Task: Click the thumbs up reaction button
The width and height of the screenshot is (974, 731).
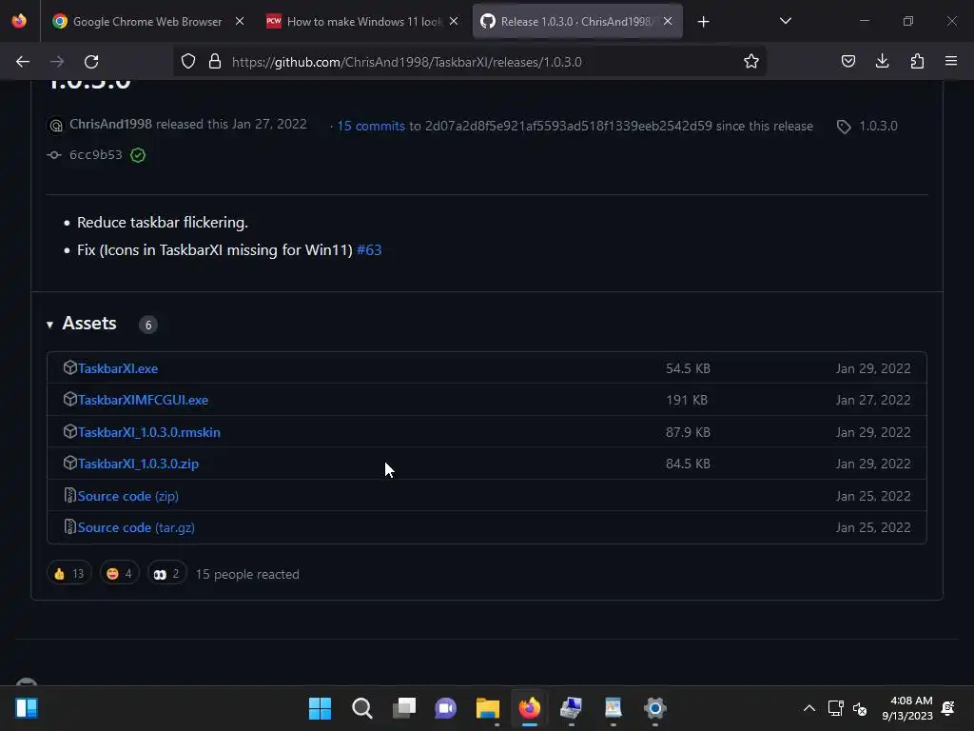Action: 68,573
